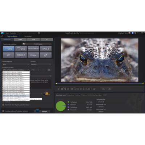This screenshot has height=145, width=145.
Task: Select the XAVC S format
Action: pyautogui.click(x=46, y=49)
